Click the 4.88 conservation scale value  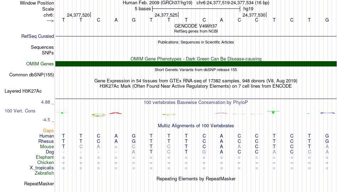pos(46,102)
